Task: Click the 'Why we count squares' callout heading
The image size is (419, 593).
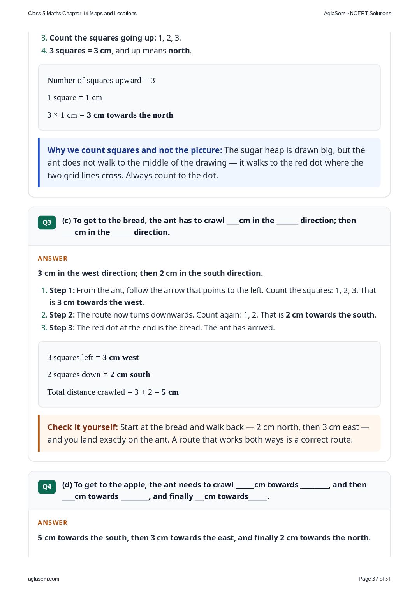Action: [x=135, y=150]
